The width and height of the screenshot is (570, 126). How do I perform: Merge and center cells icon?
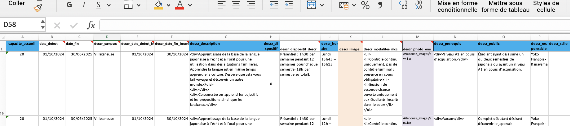click(311, 5)
